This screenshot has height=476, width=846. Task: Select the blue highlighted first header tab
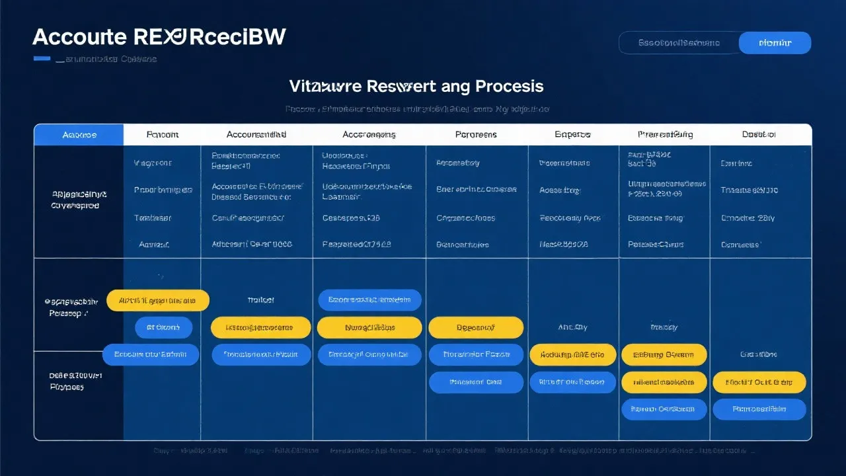click(x=79, y=135)
